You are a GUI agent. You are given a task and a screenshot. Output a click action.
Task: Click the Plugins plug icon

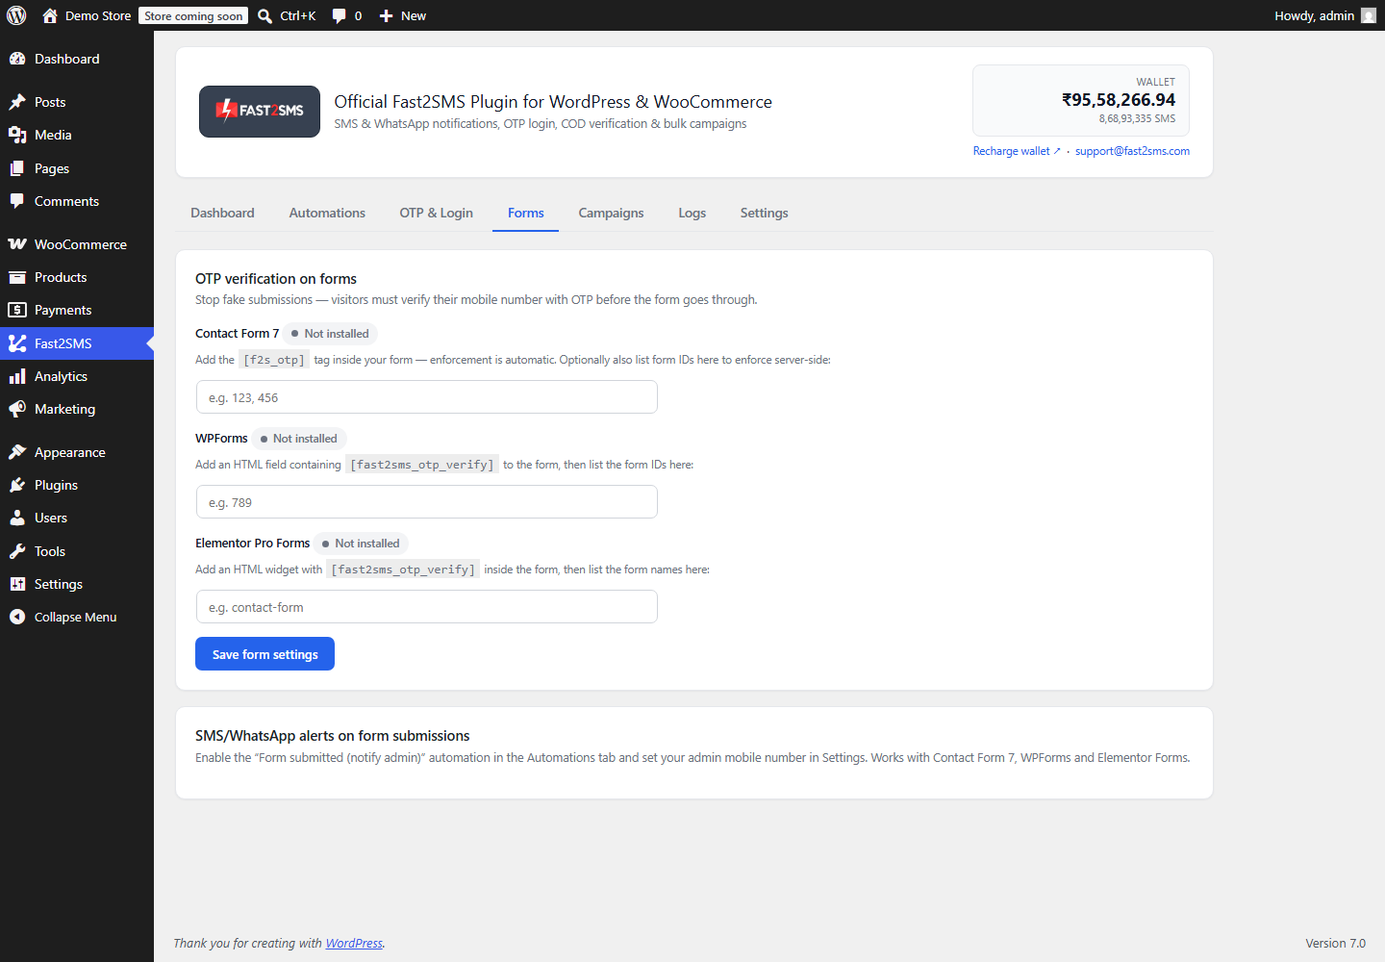pyautogui.click(x=17, y=485)
